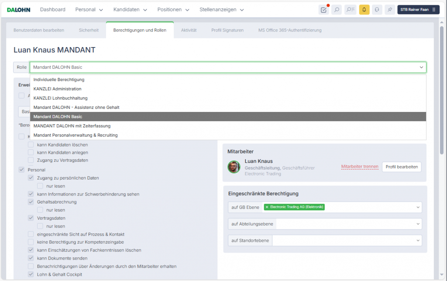This screenshot has width=447, height=281.
Task: Uncheck 'kann Dokumente senden'
Action: click(x=31, y=258)
